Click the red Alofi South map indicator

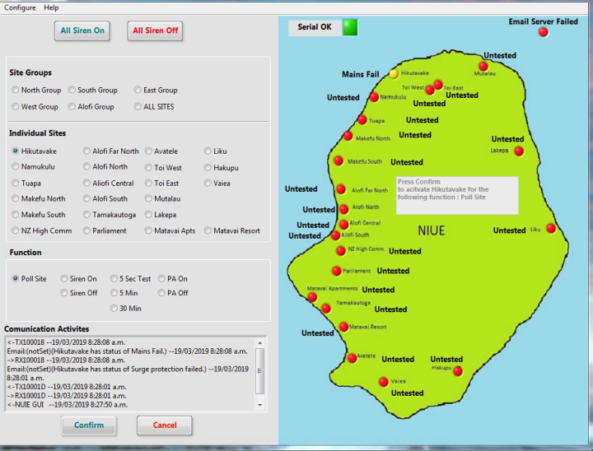335,235
